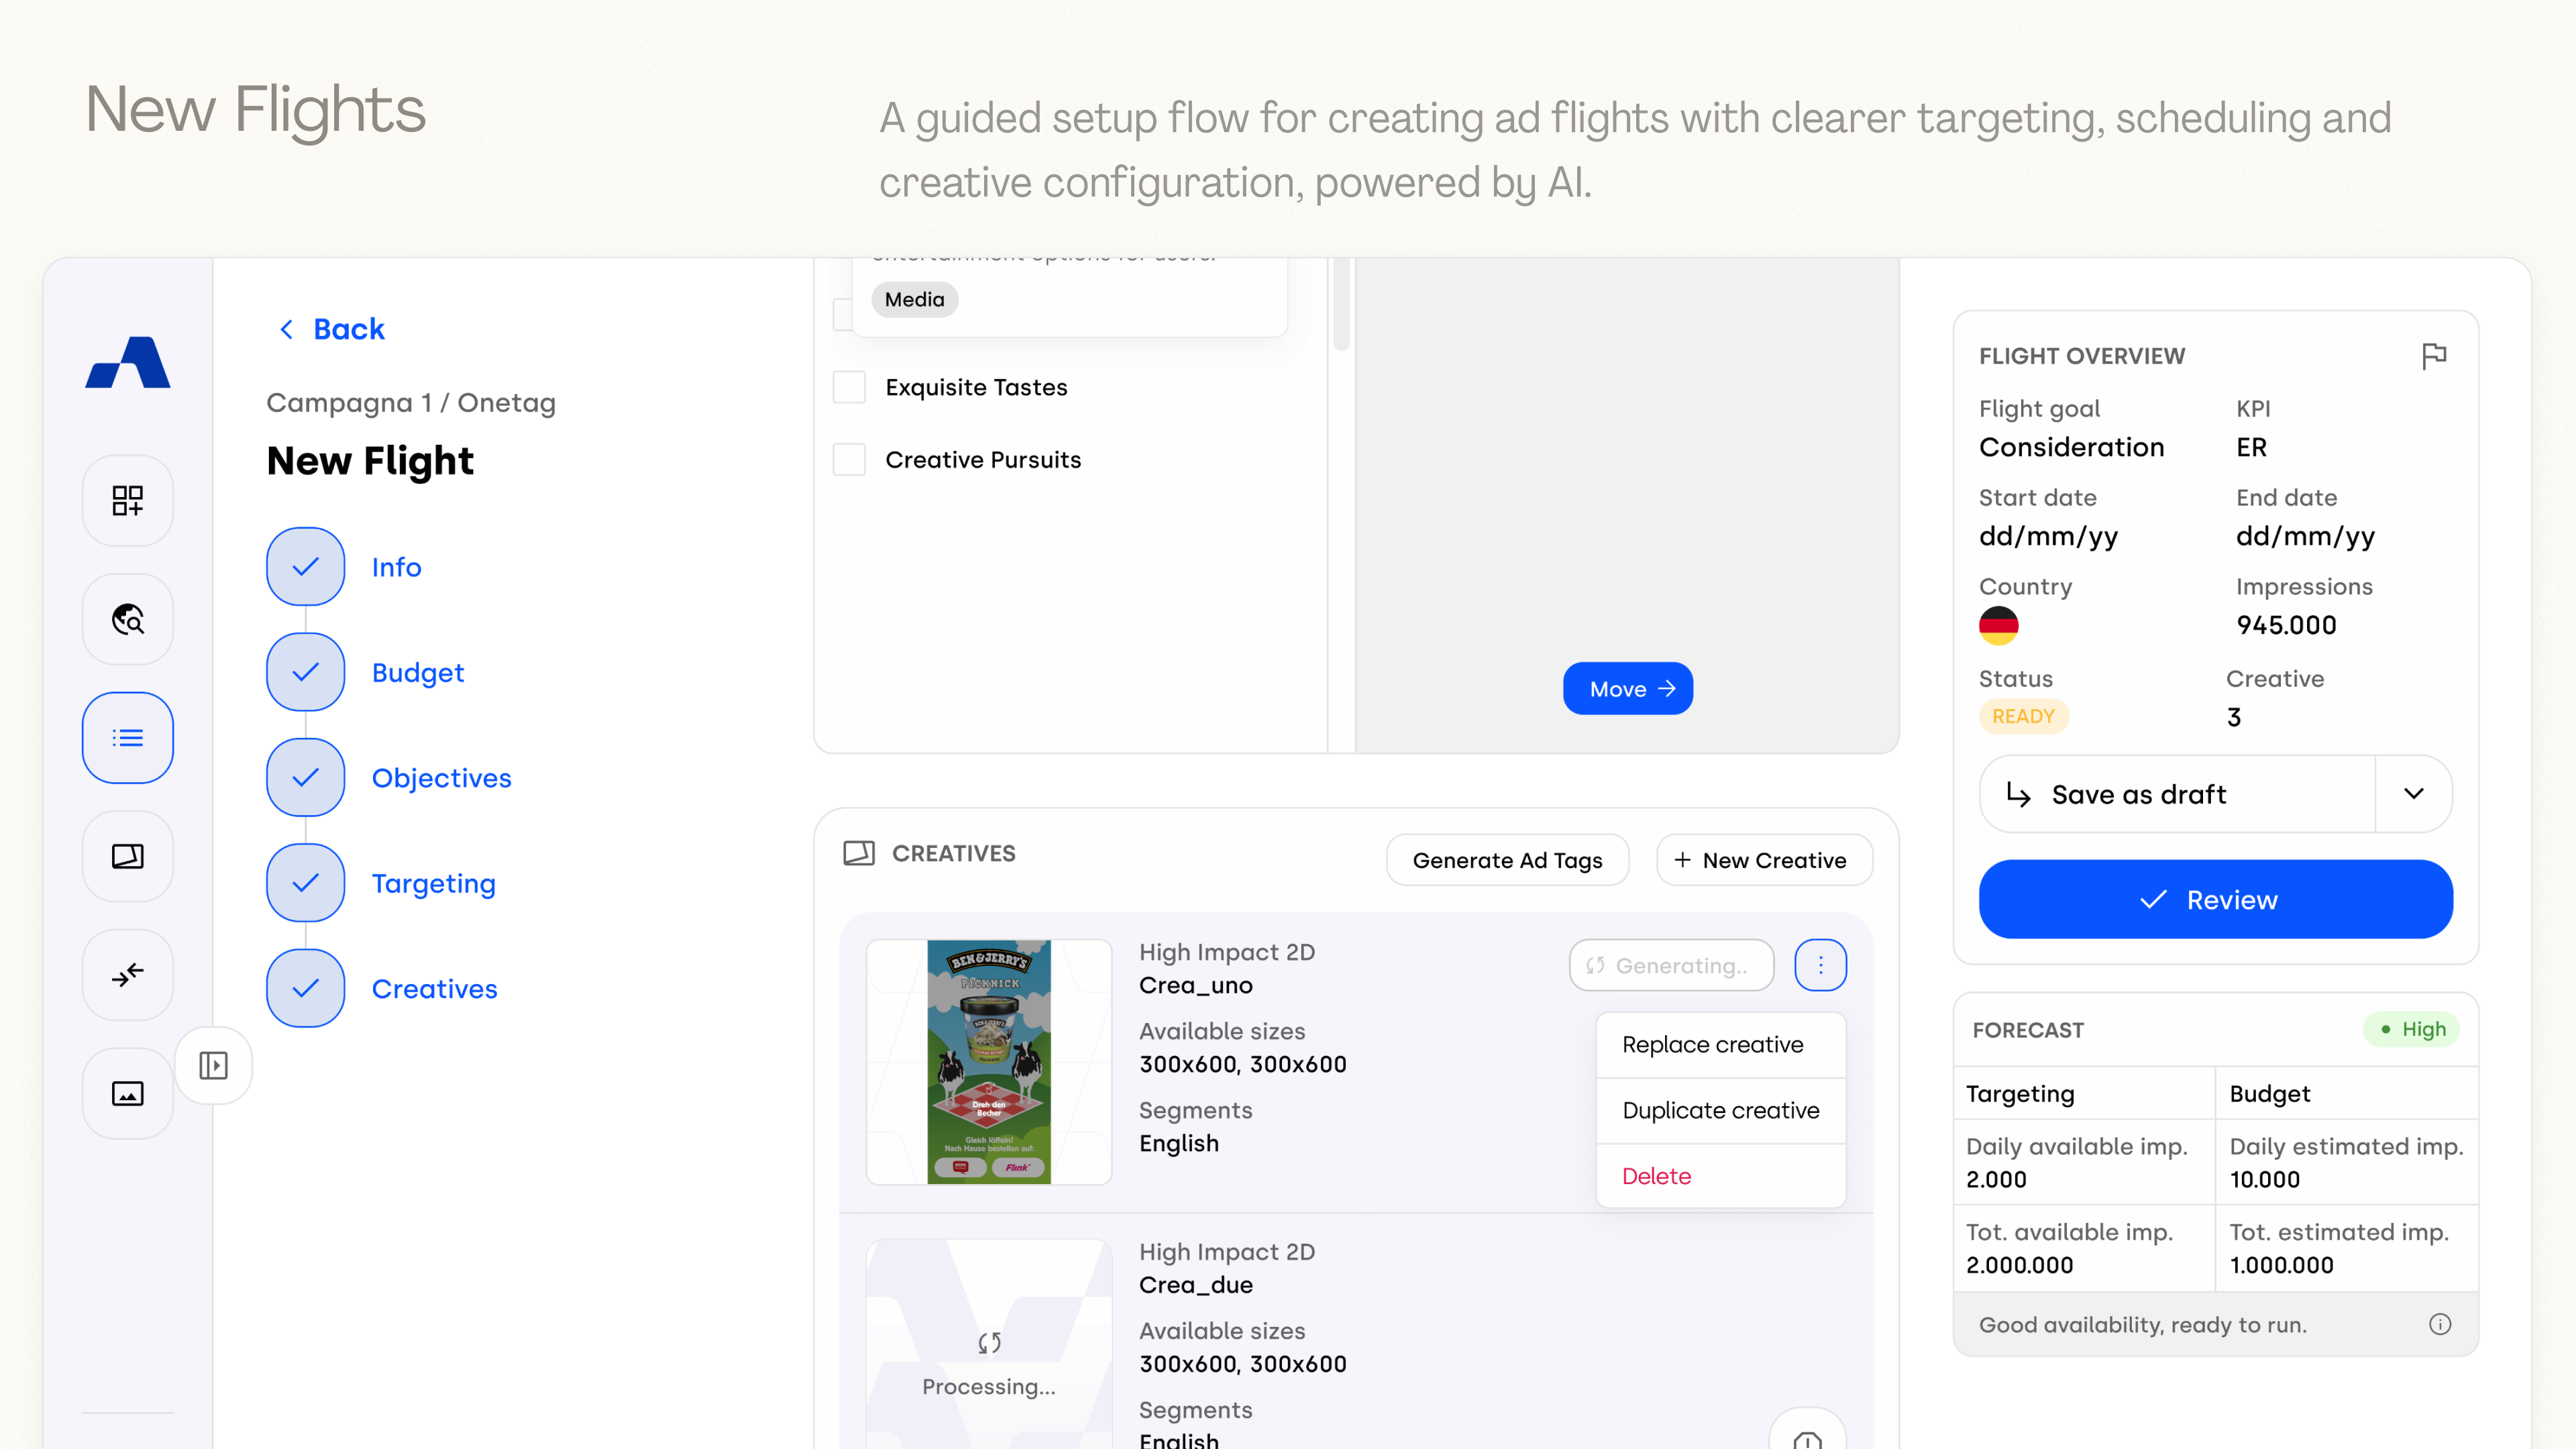This screenshot has width=2576, height=1449.
Task: Click the Onetag logo in sidebar
Action: 128,362
